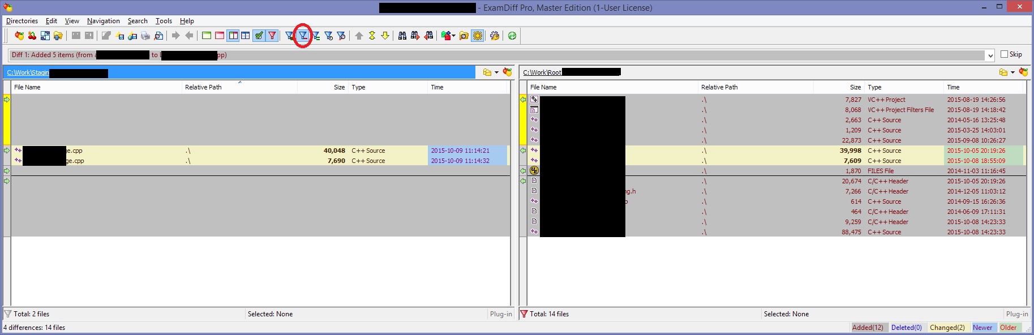Click the first blue funnel filter icon
Screen dimensions: 1034x335
(290, 36)
